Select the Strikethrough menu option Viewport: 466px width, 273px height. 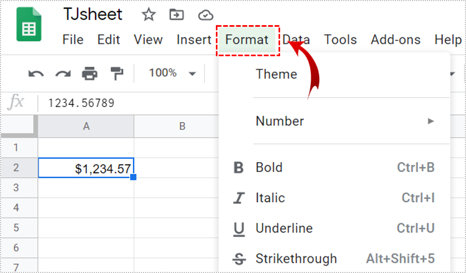[x=296, y=259]
